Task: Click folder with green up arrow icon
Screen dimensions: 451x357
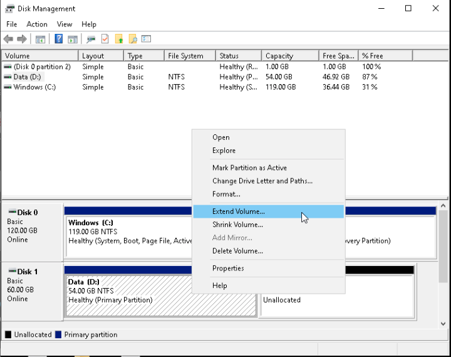Action: 119,39
